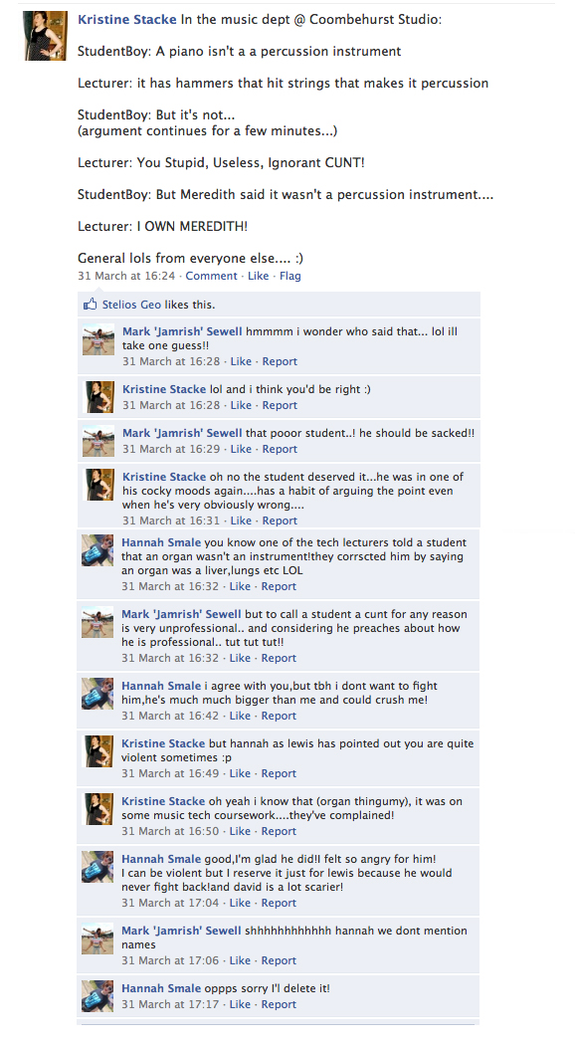
Task: Open Stelios Geo's profile link
Action: pyautogui.click(x=131, y=305)
